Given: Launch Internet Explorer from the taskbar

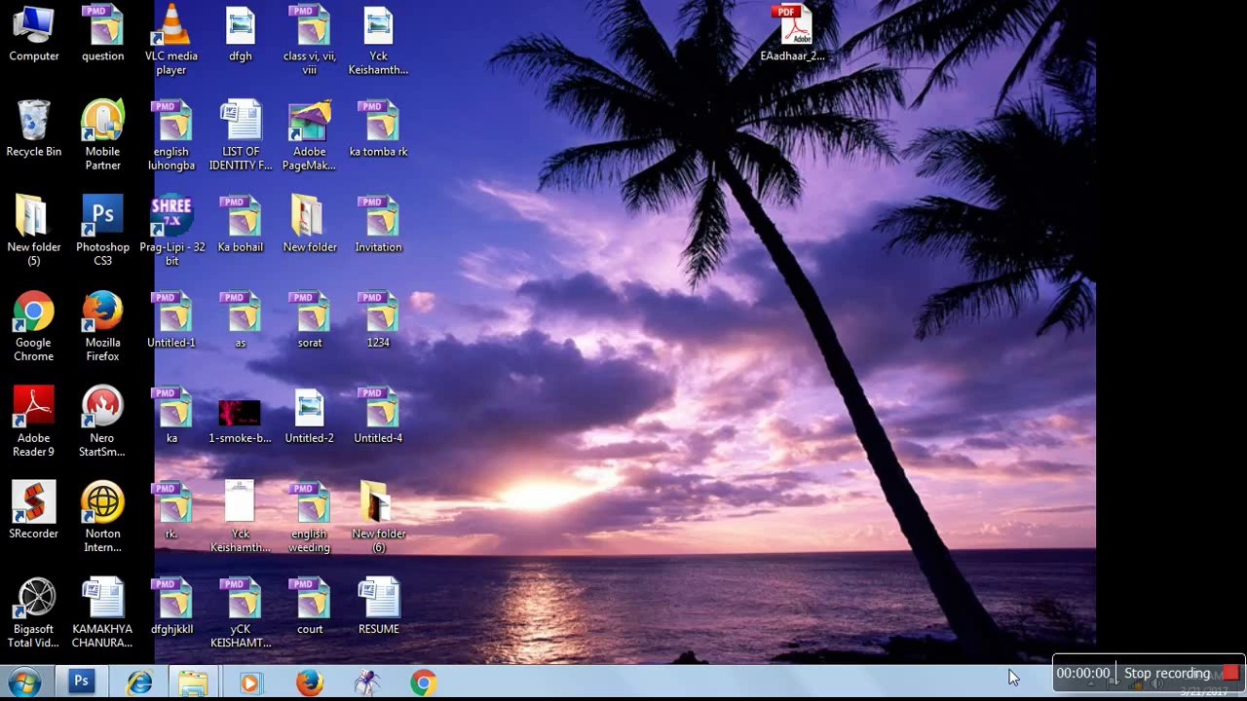Looking at the screenshot, I should [139, 683].
